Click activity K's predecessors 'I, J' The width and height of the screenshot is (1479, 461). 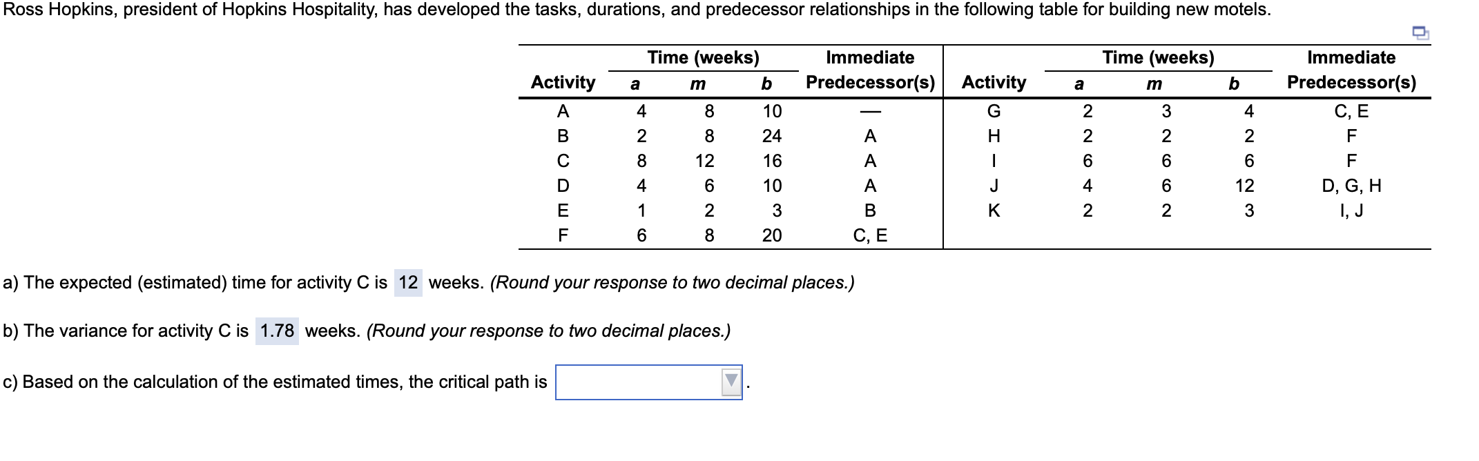1351,210
